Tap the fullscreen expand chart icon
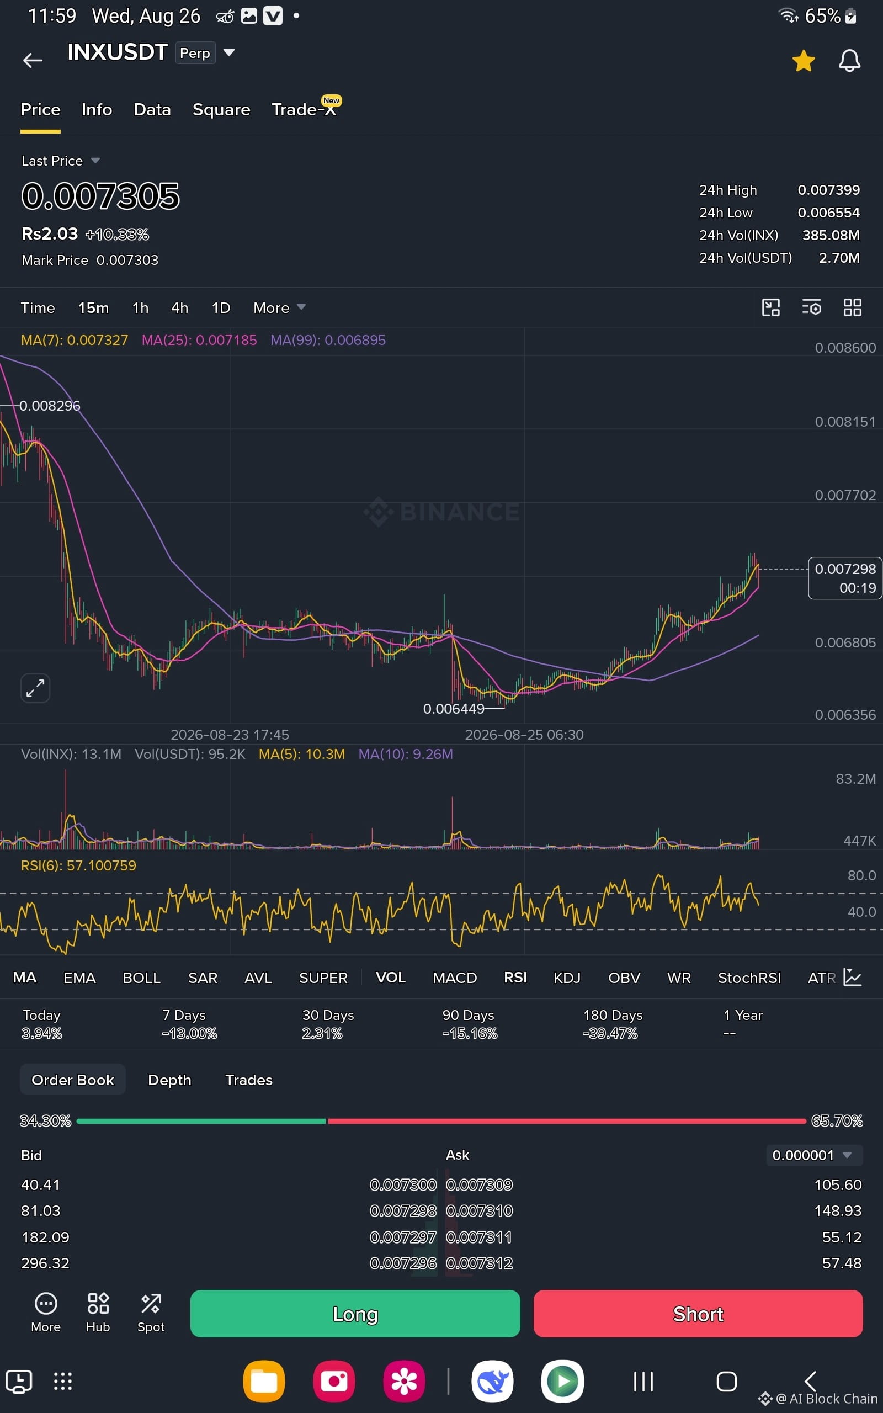883x1413 pixels. [35, 688]
